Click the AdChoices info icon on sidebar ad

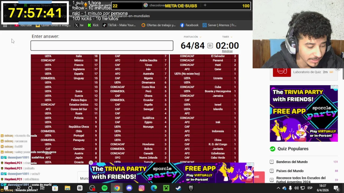click(x=332, y=87)
